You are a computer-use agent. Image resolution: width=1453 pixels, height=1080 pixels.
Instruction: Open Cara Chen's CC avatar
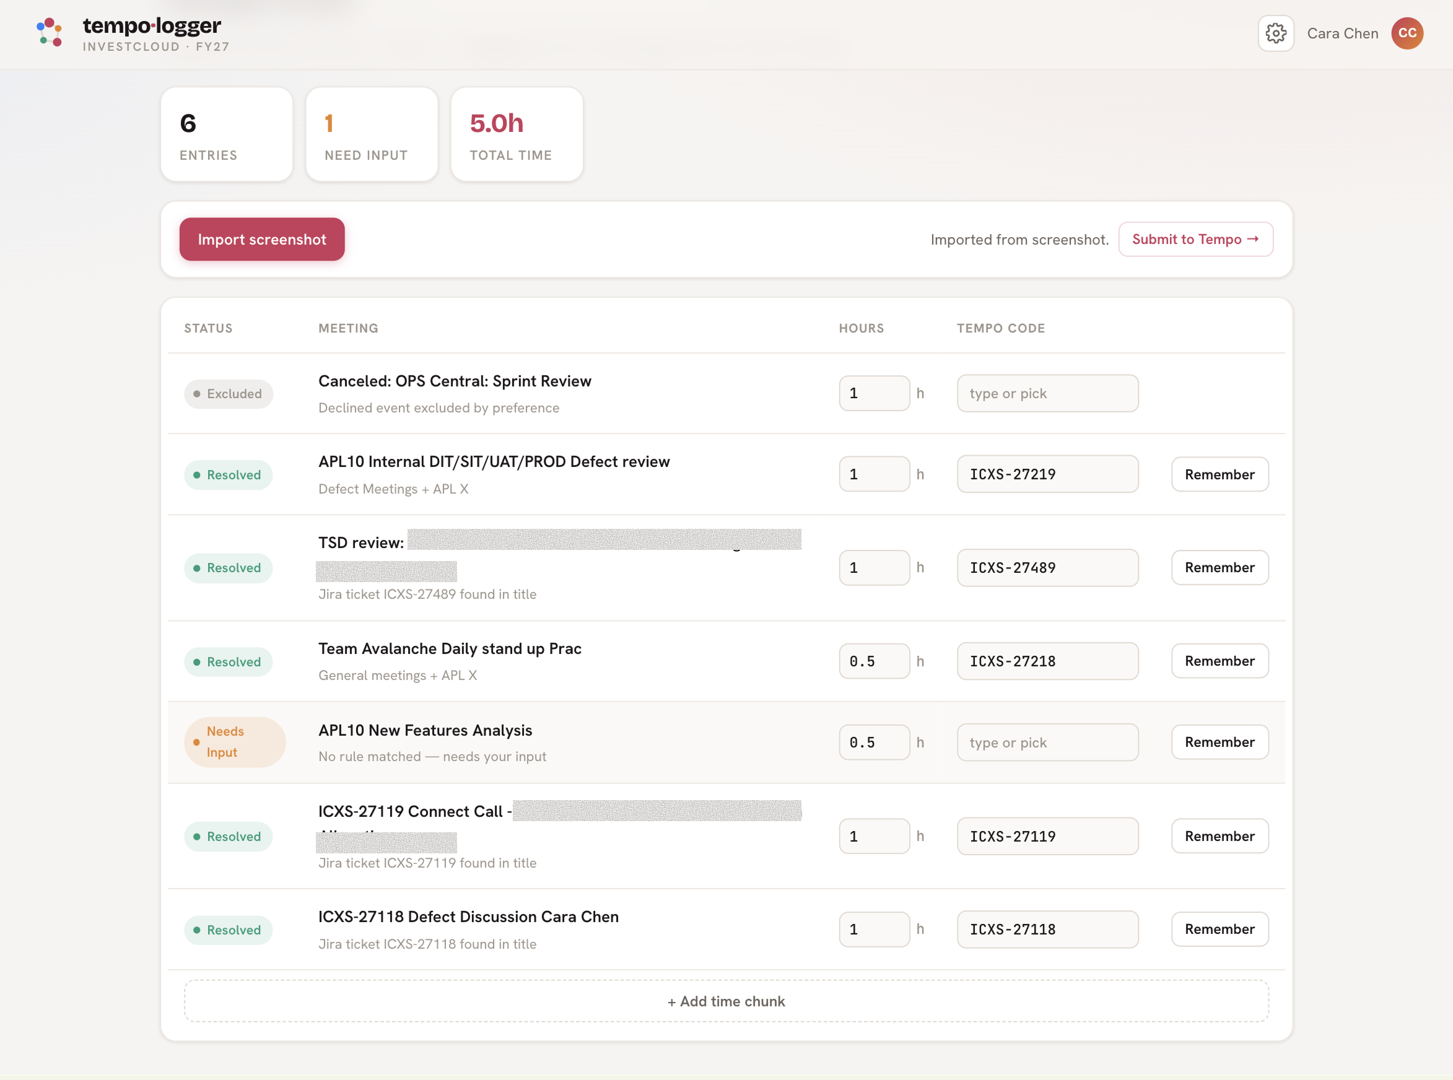click(1407, 33)
